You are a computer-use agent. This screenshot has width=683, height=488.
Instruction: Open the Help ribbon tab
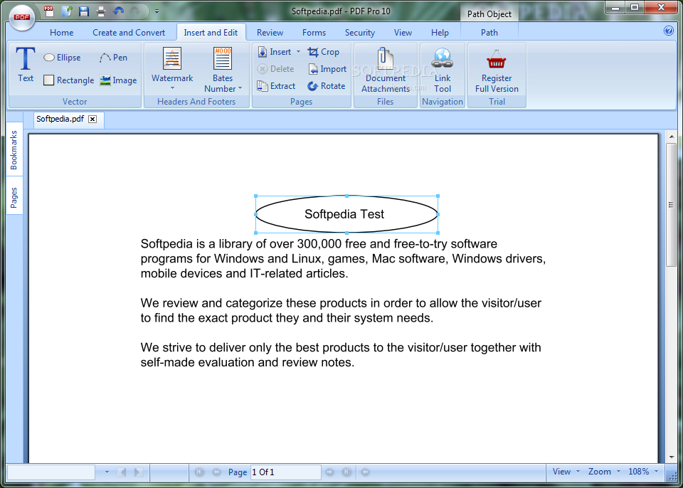(440, 33)
